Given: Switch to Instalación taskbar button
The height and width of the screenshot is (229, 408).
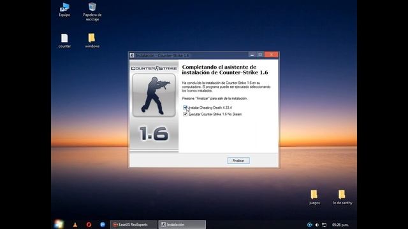Looking at the screenshot, I should pos(182,225).
